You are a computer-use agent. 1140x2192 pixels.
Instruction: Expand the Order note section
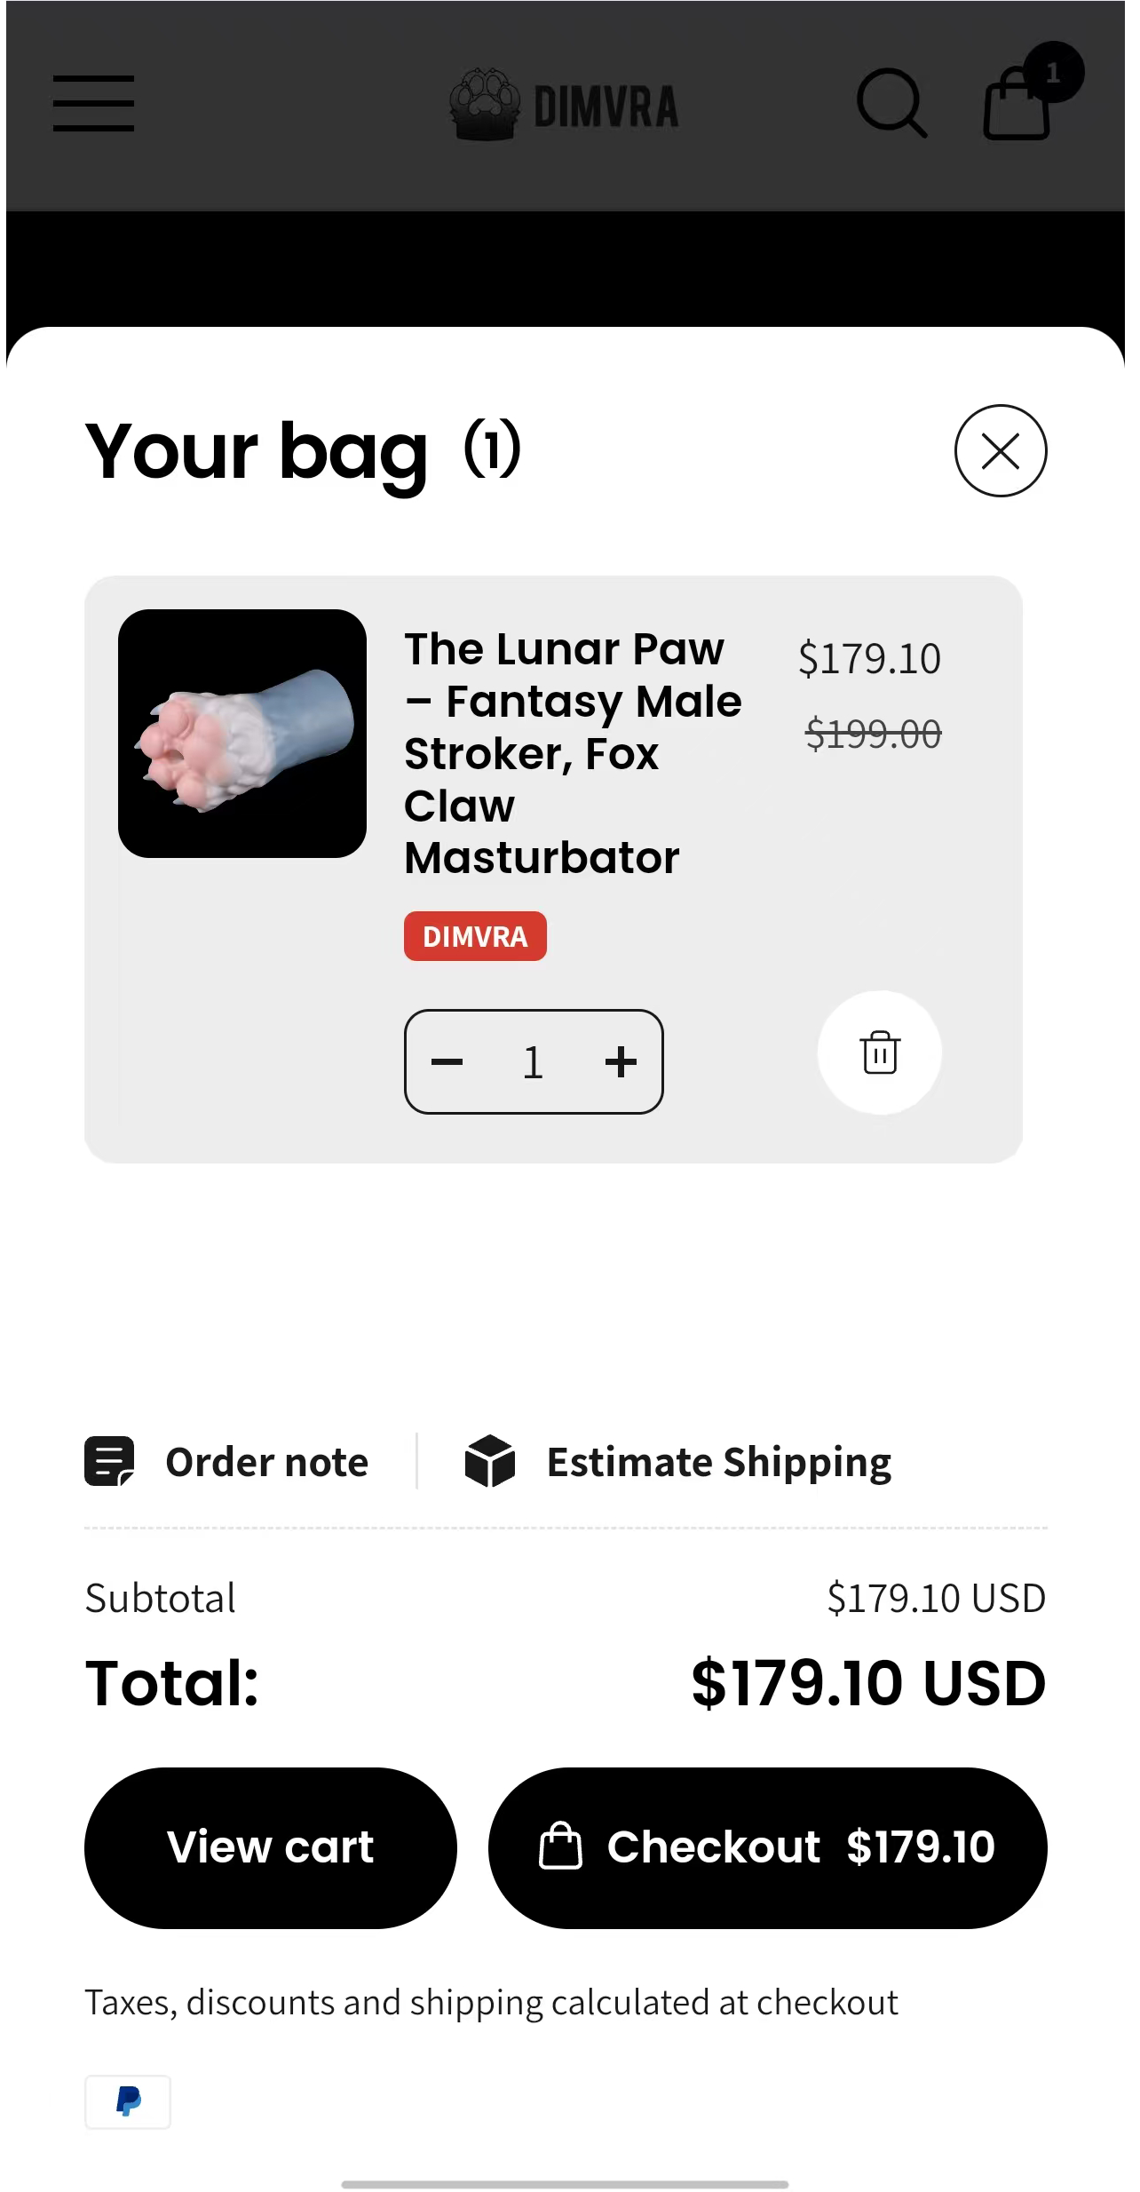click(x=266, y=1463)
